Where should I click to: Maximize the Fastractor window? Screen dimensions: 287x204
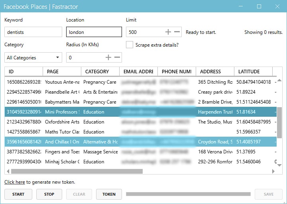tap(259, 6)
